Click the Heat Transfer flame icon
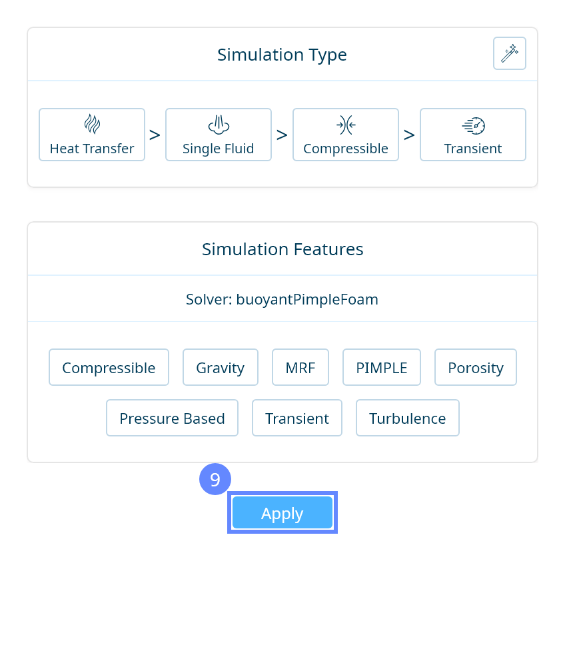This screenshot has height=653, width=565. (92, 125)
